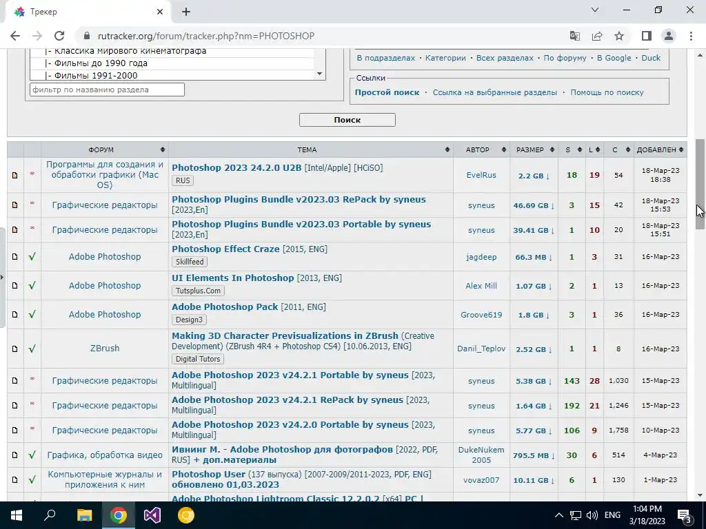Viewport: 706px width, 529px height.
Task: Open Adobe Photoshop 2023 v24.2.1 Portable topic
Action: [290, 375]
